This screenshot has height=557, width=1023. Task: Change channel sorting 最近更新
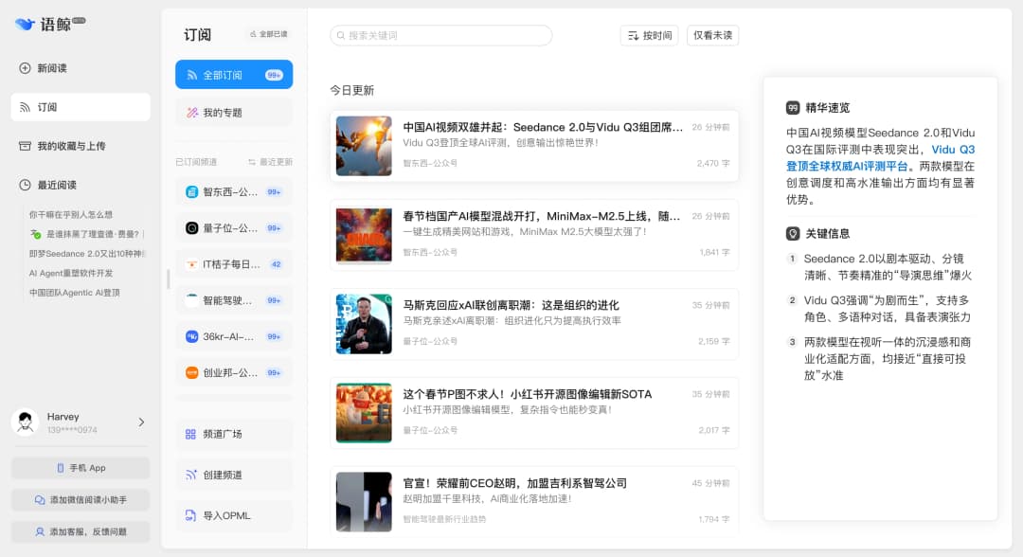[270, 162]
